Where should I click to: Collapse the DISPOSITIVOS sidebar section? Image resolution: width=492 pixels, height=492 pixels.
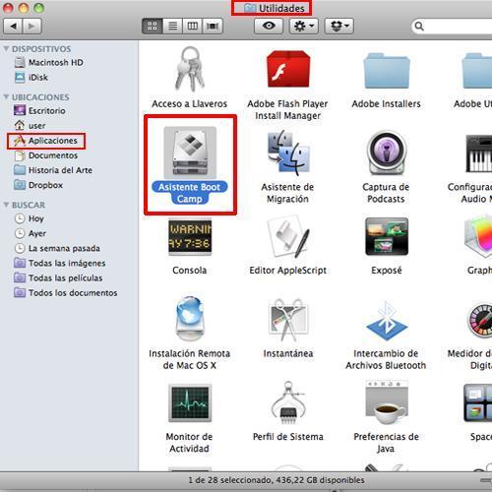[x=6, y=48]
